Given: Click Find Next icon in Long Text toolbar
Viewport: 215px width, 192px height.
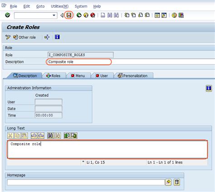Looking at the screenshot, I should [58, 135].
